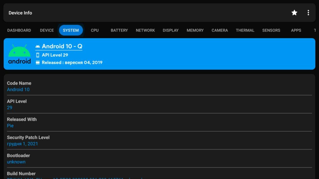Open the Device tab

47,30
